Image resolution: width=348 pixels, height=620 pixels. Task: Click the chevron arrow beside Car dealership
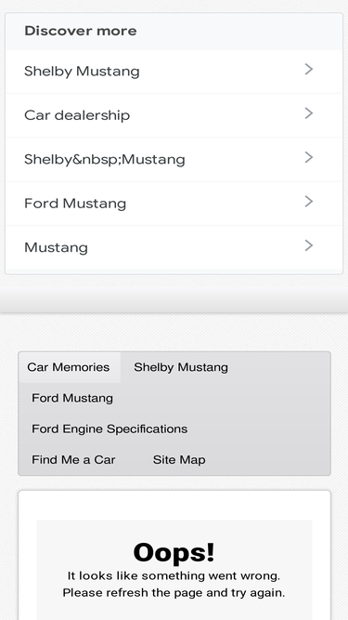click(309, 113)
